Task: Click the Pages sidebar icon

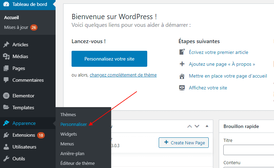Action: tap(6, 68)
